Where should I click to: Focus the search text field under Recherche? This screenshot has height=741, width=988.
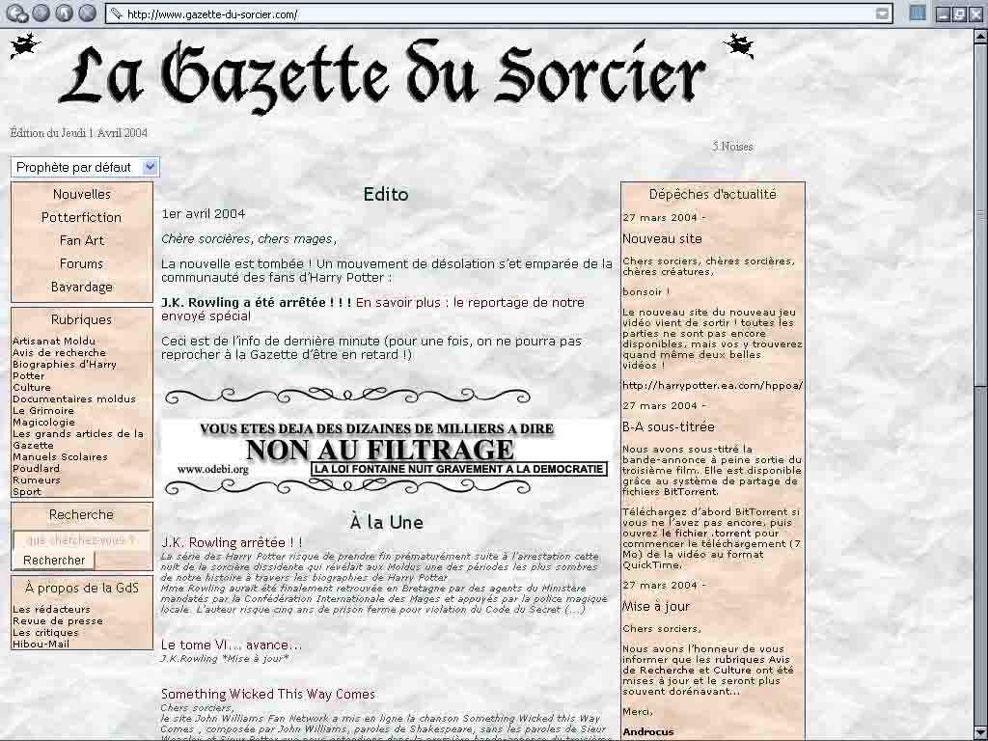pyautogui.click(x=81, y=540)
